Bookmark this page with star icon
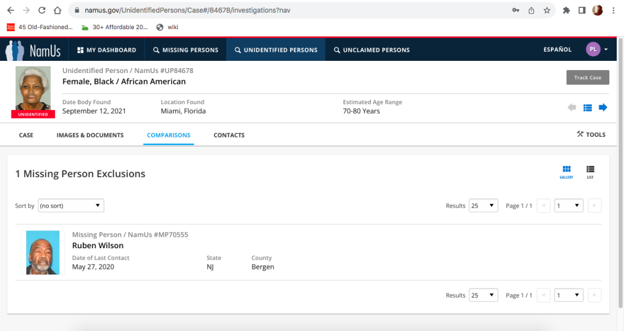 [547, 10]
